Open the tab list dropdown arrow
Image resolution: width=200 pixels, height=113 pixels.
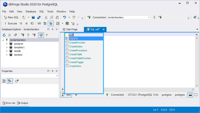pos(197,29)
